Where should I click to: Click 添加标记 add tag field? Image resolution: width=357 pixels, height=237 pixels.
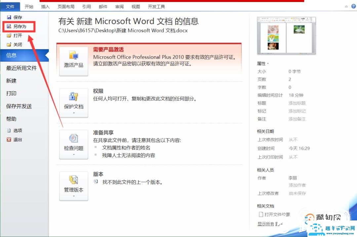[x=297, y=111]
